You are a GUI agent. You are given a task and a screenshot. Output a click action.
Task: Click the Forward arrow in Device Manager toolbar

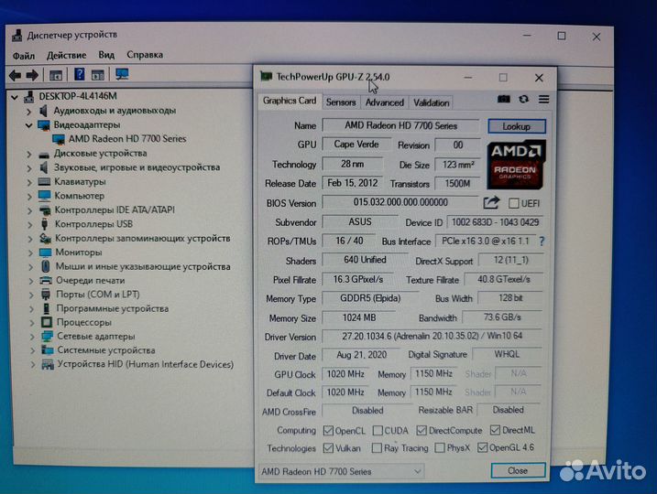32,75
